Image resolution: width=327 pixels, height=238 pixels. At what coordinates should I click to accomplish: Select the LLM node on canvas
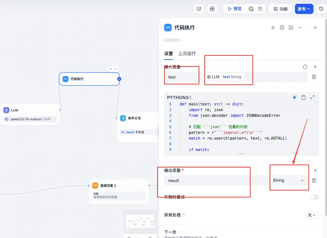[x=30, y=115]
